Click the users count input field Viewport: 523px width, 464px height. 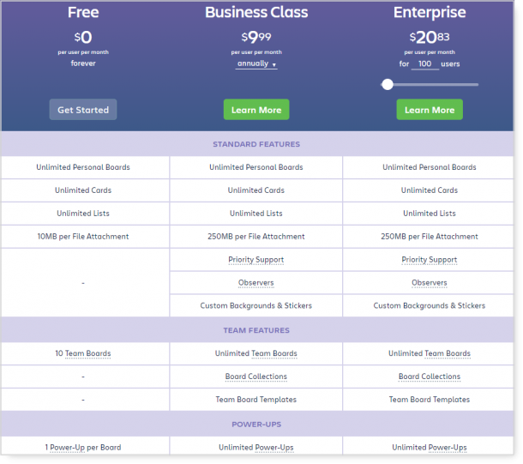pos(424,63)
